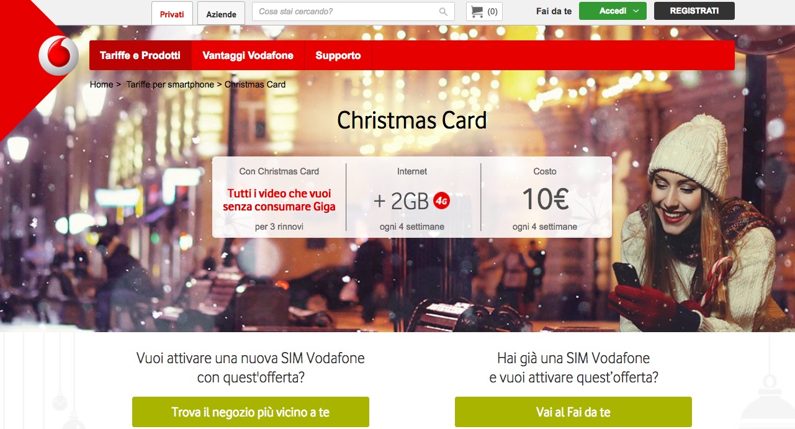Click the red 4G badge icon
The height and width of the screenshot is (429, 795).
click(441, 201)
